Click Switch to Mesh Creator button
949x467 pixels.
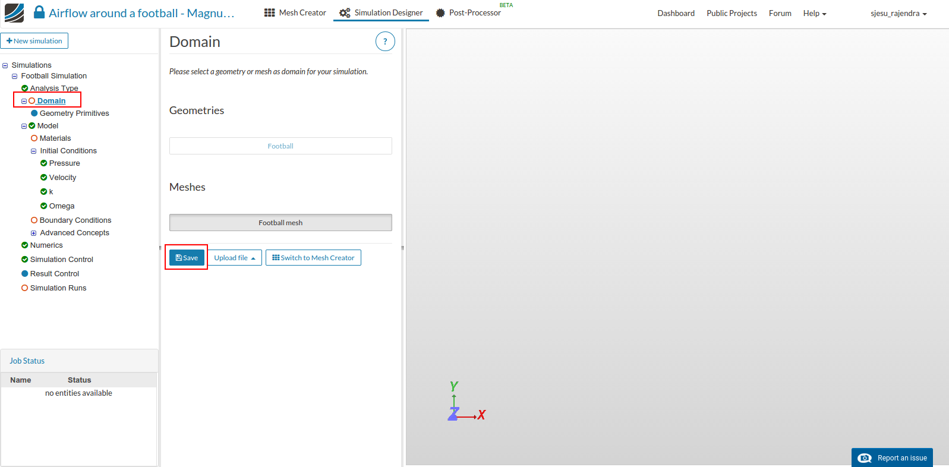313,258
